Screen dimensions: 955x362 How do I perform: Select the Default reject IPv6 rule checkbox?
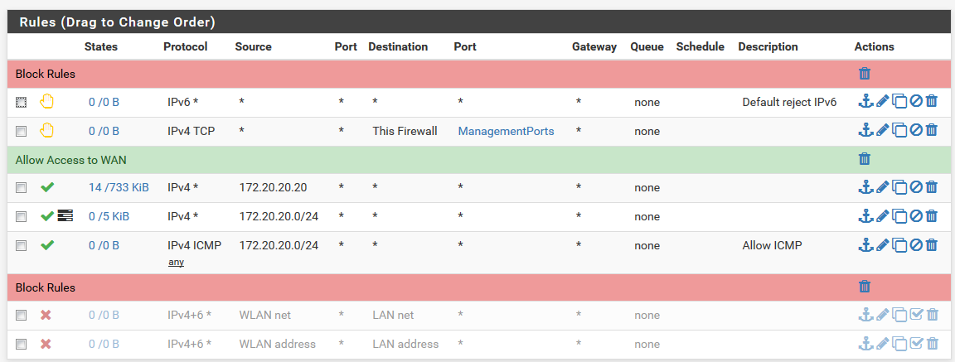tap(22, 103)
